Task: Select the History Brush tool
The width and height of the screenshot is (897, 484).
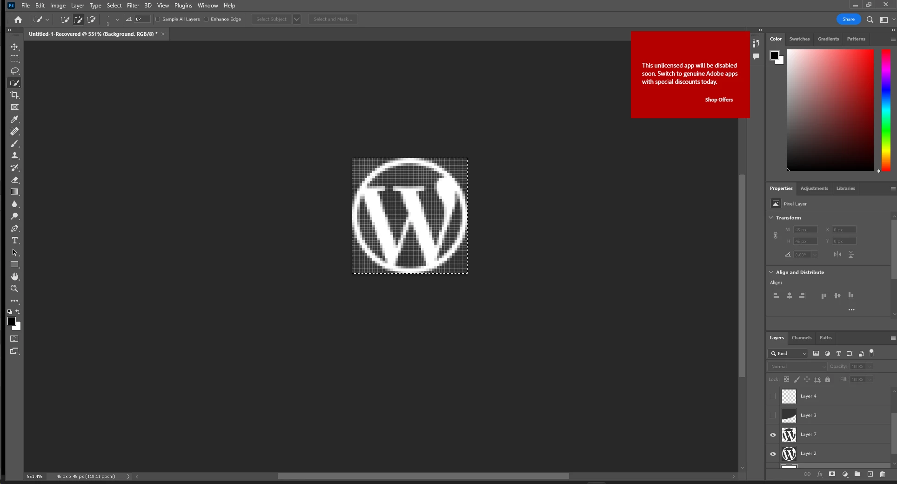Action: tap(14, 168)
